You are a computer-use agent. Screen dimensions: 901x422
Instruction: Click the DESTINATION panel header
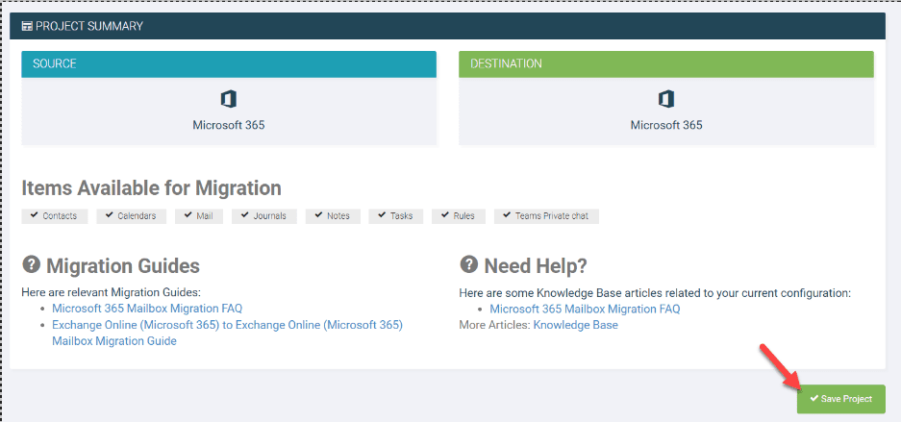pyautogui.click(x=666, y=64)
